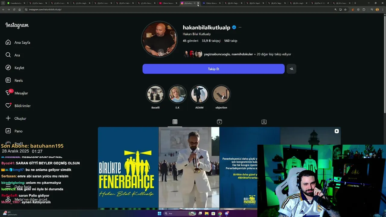Click the zoom magnifier icon in address bar
The image size is (386, 217).
click(x=335, y=10)
